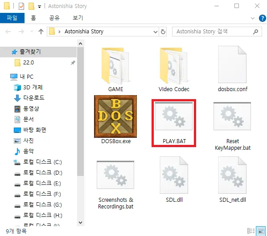Switch to the 공유 ribbon tab
This screenshot has width=267, height=236.
tap(54, 18)
